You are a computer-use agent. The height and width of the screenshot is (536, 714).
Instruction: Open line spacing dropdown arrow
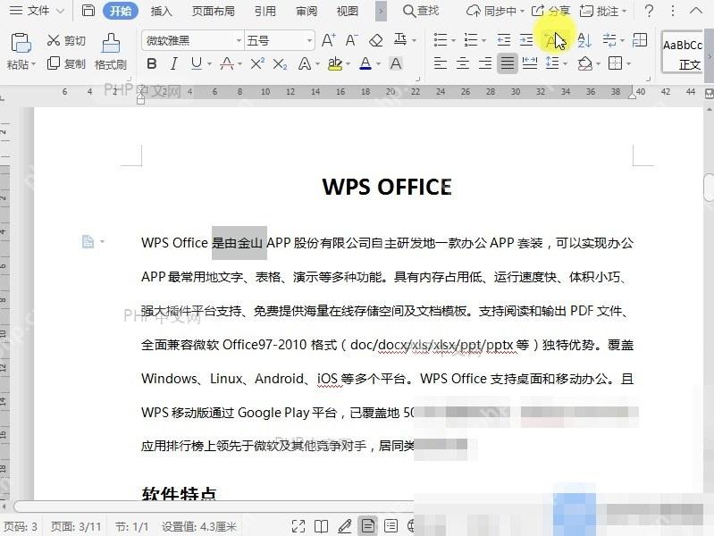tap(565, 63)
